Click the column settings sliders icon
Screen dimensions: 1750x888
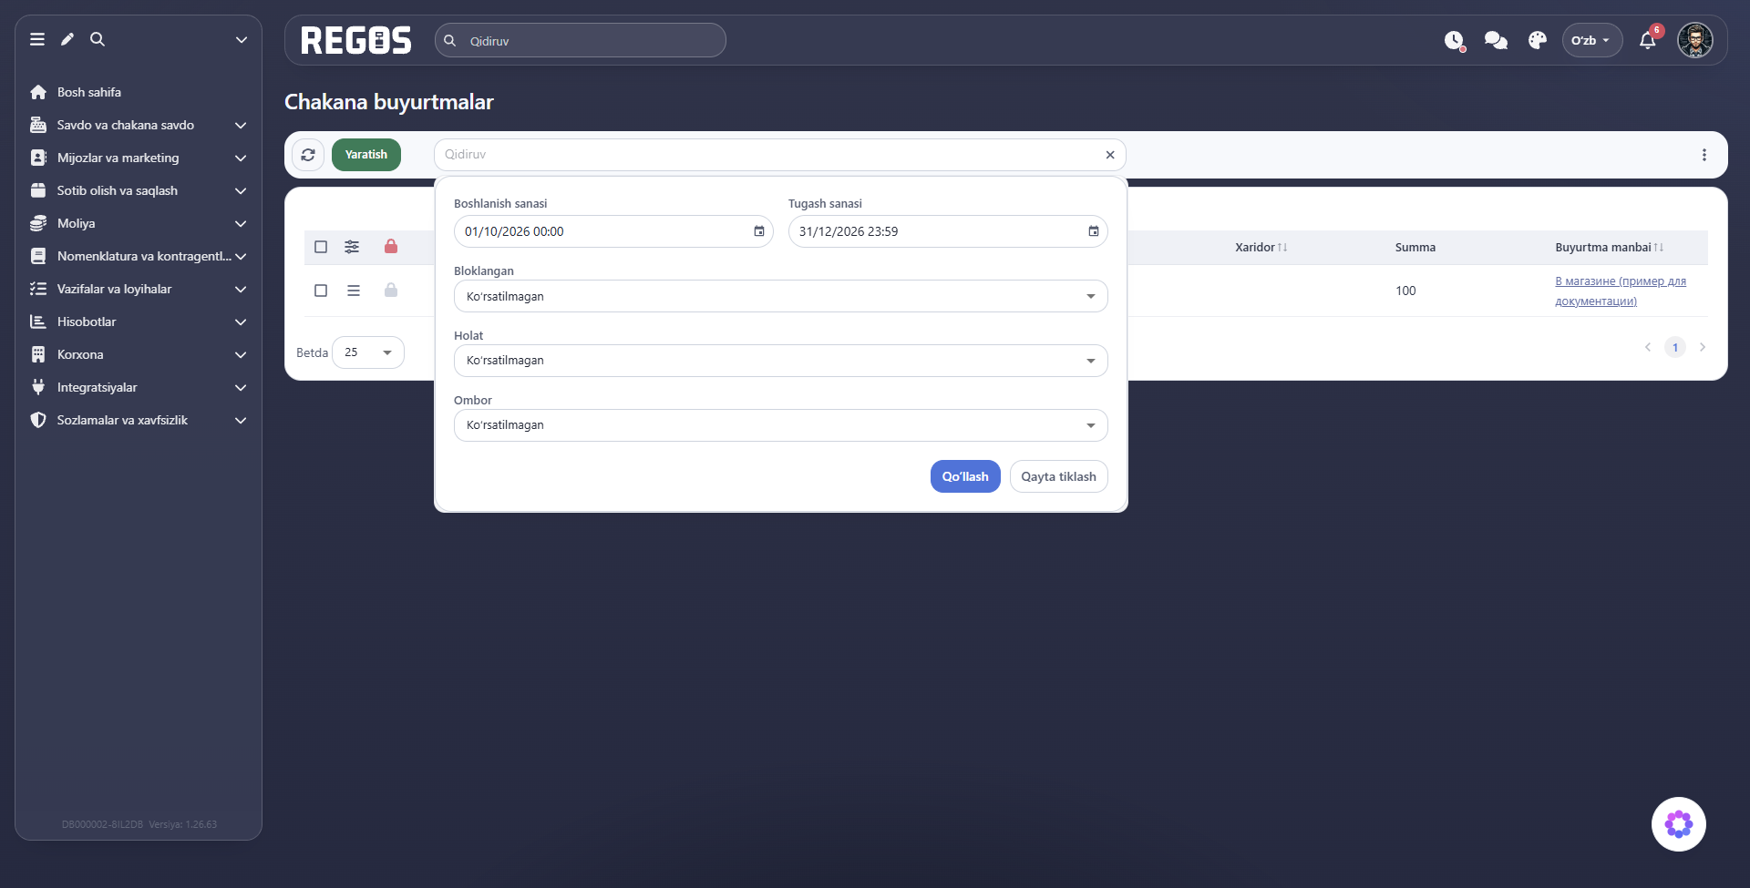[x=352, y=247]
